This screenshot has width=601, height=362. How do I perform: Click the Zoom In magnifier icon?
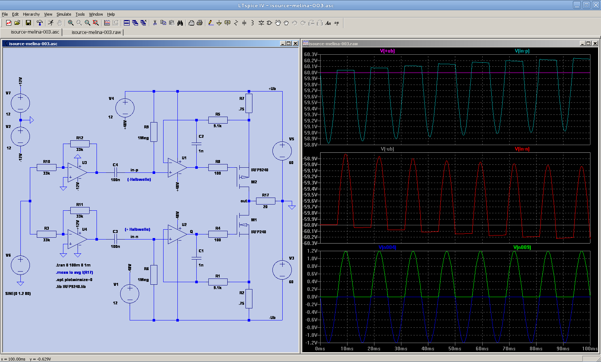(x=71, y=23)
